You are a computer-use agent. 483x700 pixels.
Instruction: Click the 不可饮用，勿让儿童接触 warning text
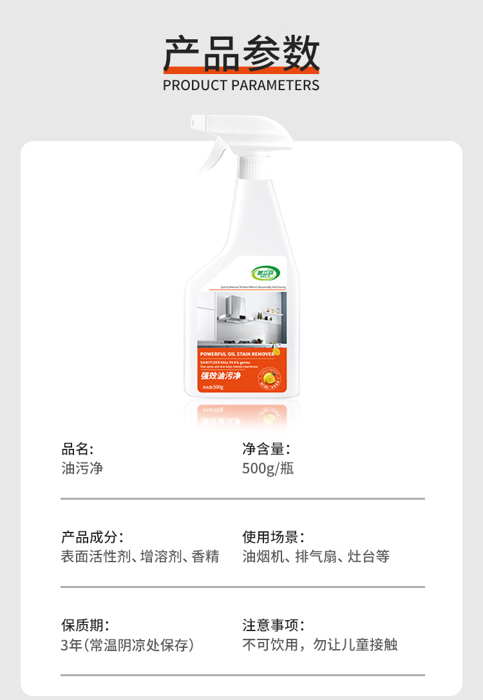coord(319,645)
